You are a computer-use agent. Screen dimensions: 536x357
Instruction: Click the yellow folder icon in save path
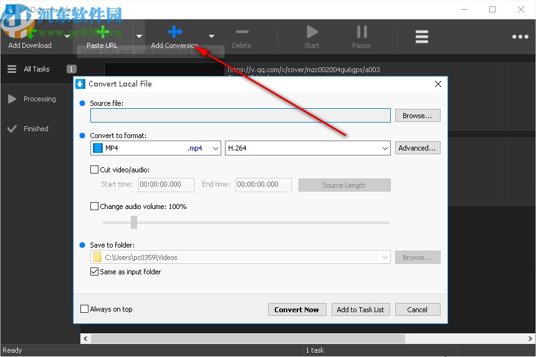[x=97, y=257]
